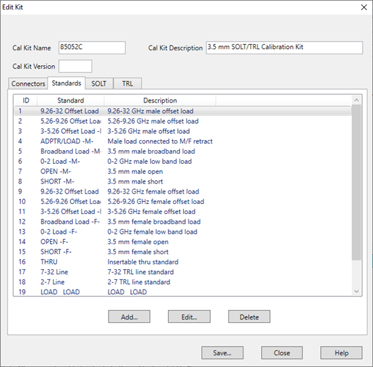The width and height of the screenshot is (373, 367).
Task: Click the Close button
Action: [282, 353]
